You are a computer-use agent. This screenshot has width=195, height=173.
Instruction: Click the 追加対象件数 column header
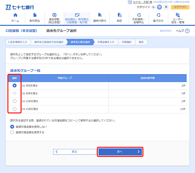click(x=148, y=78)
